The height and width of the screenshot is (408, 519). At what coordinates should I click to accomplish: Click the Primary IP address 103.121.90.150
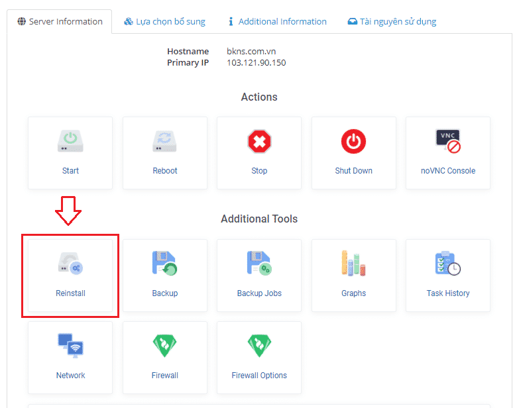(256, 63)
